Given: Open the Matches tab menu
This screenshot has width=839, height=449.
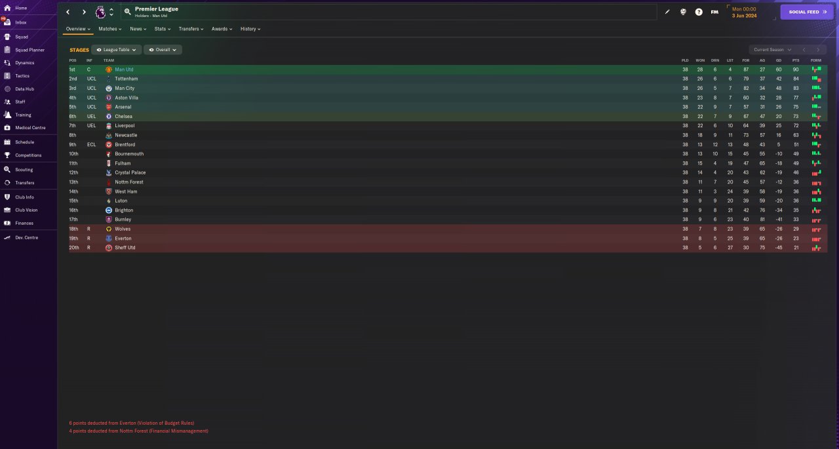Looking at the screenshot, I should pos(111,29).
